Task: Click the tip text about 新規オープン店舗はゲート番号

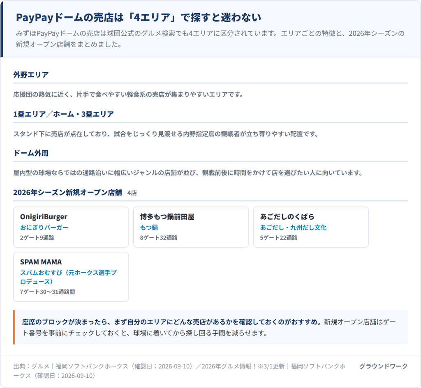Action: click(x=209, y=327)
